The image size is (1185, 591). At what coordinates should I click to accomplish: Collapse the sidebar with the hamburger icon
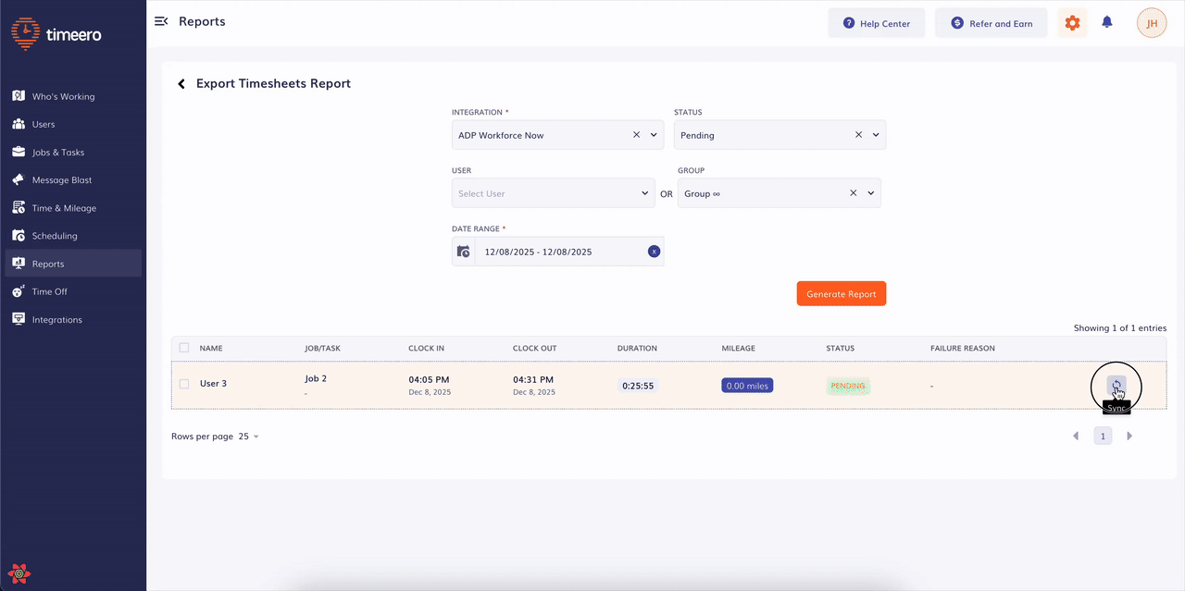[x=161, y=21]
